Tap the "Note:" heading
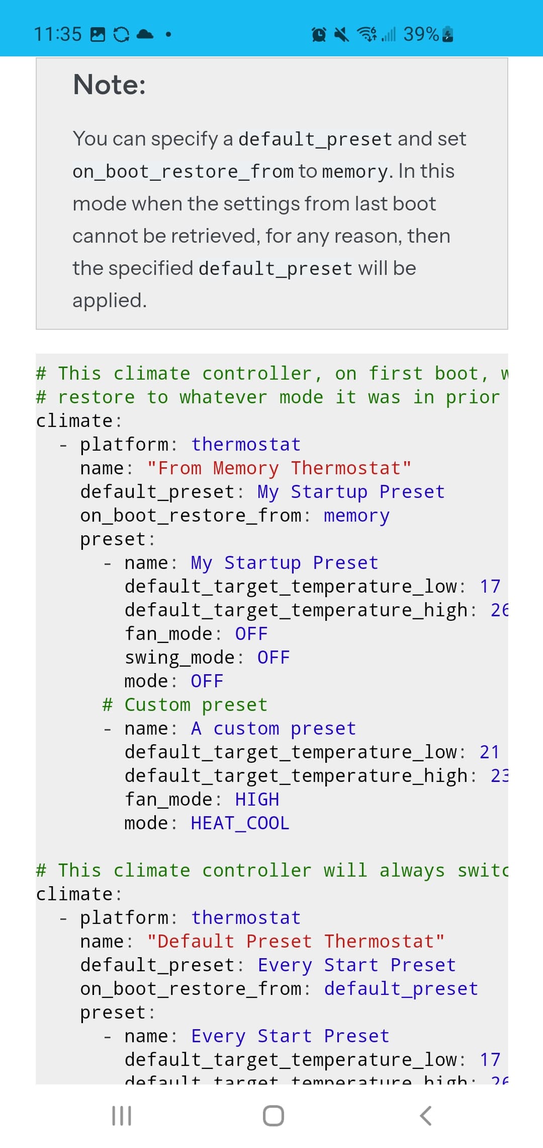543x1148 pixels. (x=110, y=84)
